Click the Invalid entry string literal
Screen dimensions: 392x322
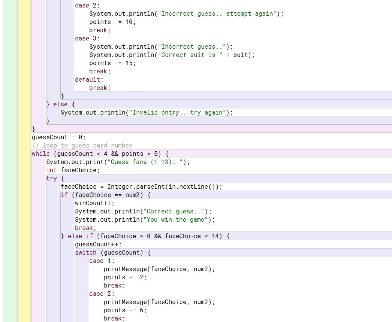tap(175, 112)
